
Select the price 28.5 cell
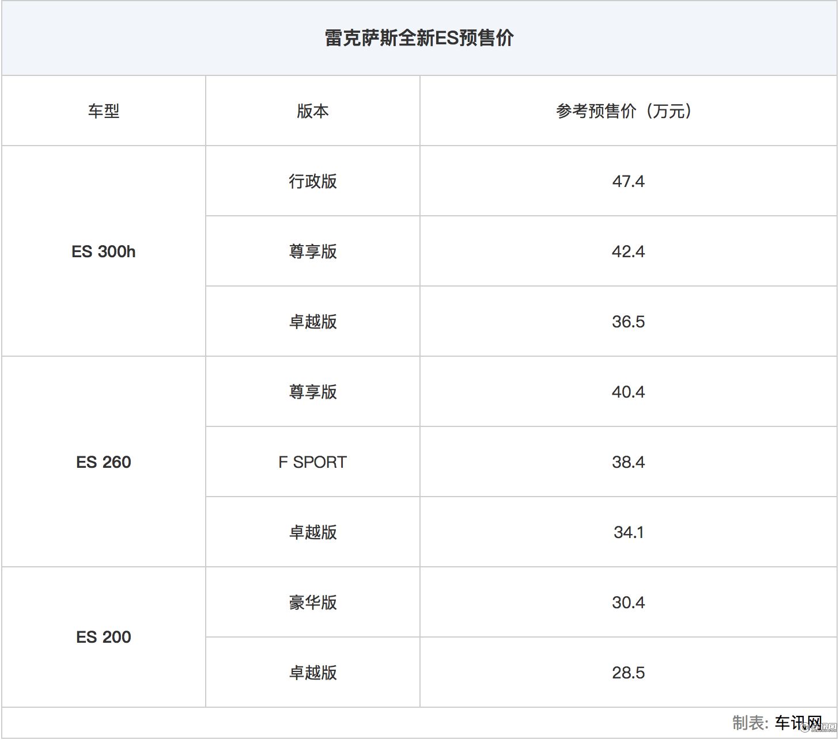click(626, 673)
